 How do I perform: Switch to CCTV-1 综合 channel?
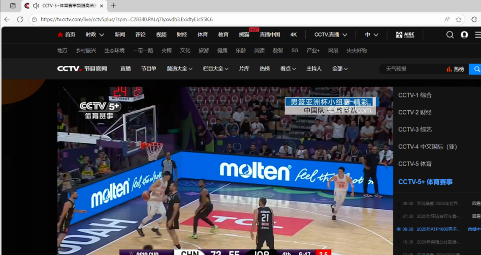[x=415, y=95]
